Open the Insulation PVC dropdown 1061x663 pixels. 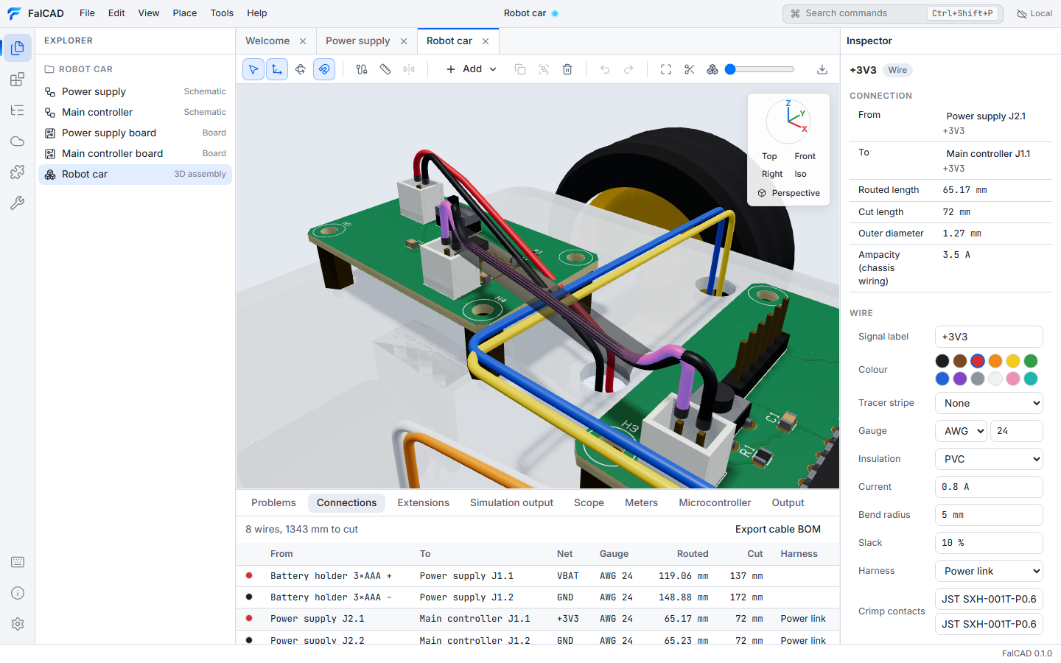point(989,459)
